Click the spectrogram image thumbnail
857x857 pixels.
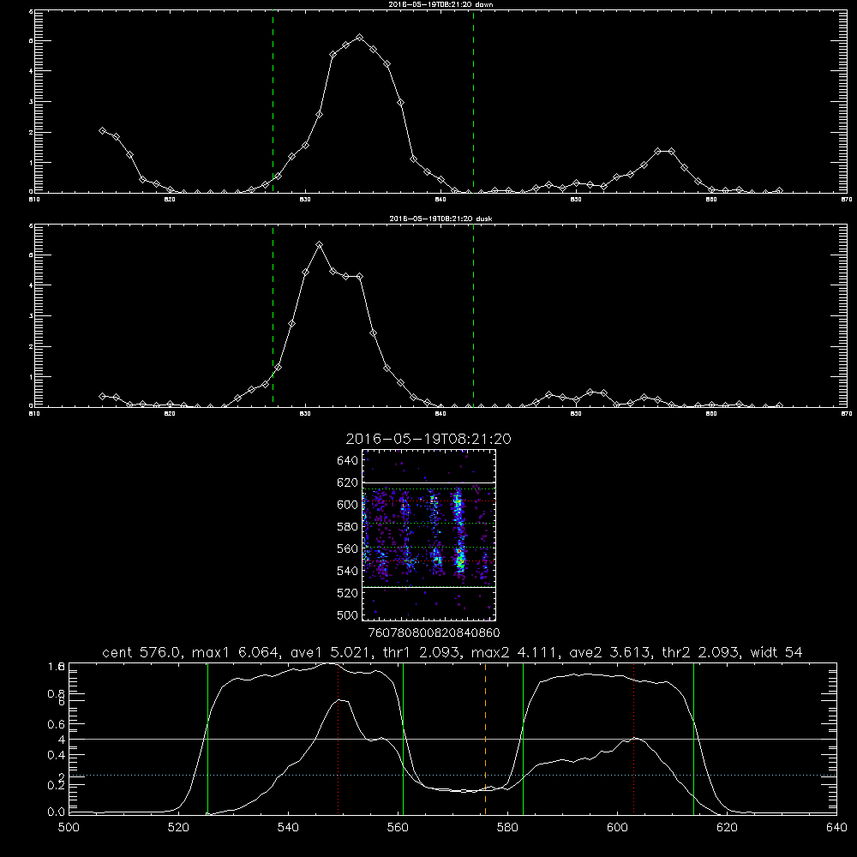pyautogui.click(x=428, y=535)
